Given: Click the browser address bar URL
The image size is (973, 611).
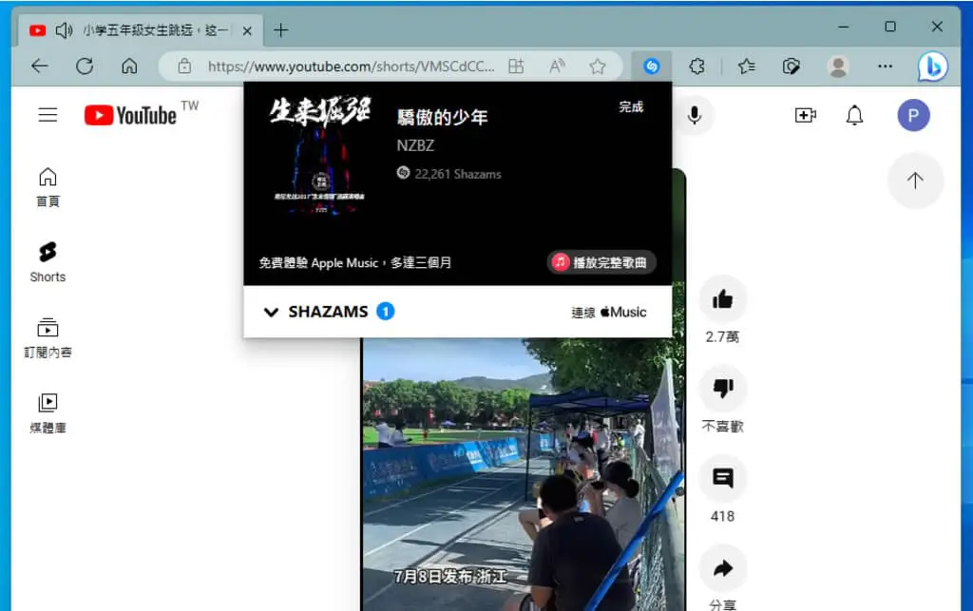Looking at the screenshot, I should coord(352,66).
